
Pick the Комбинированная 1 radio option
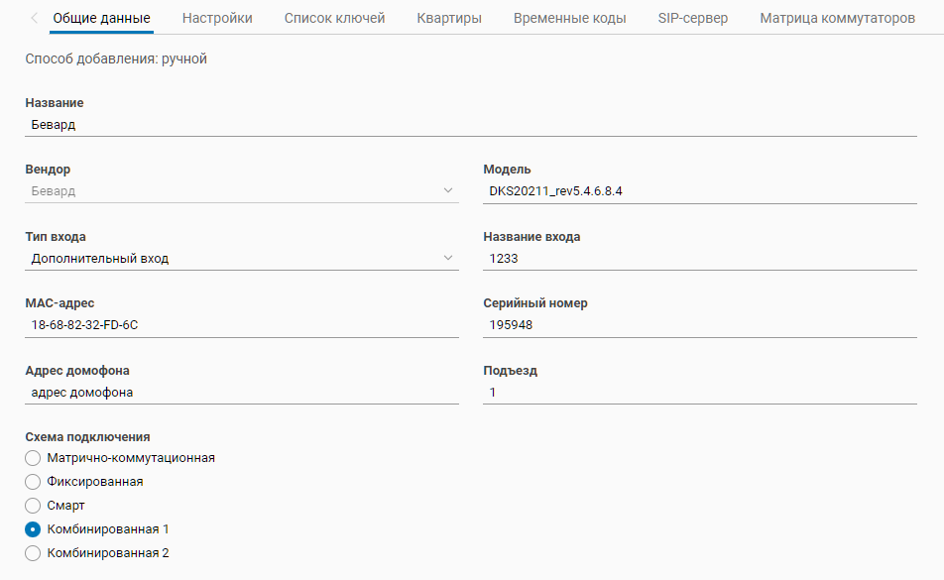coord(33,529)
